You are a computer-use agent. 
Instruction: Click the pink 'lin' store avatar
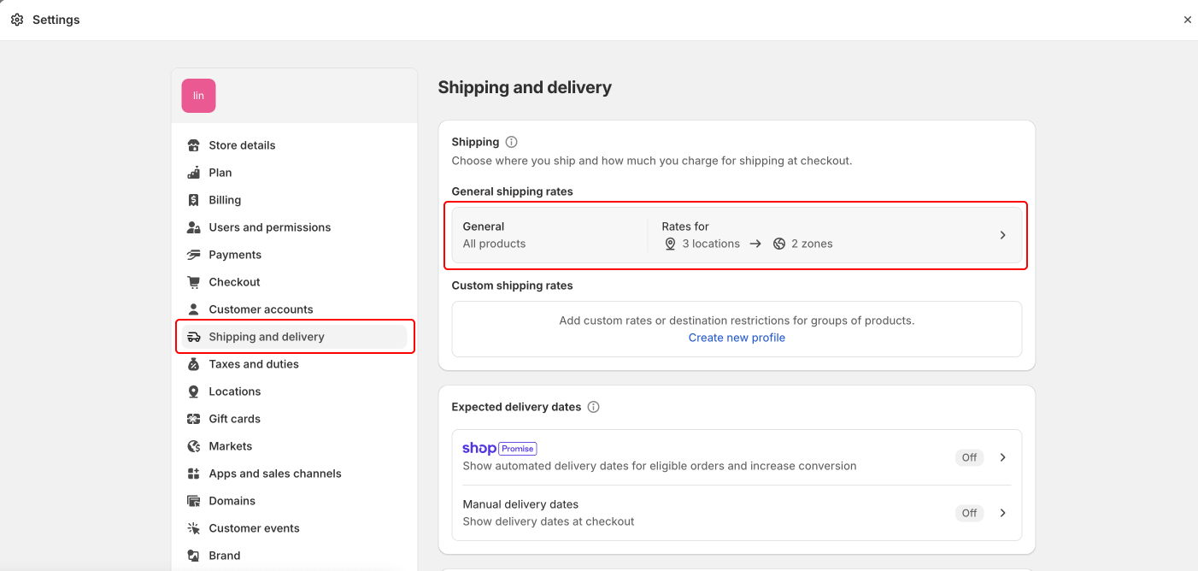tap(198, 96)
